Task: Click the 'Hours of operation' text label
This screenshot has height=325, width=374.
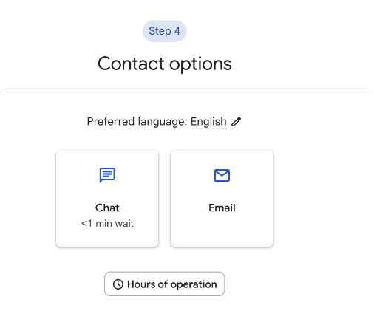Action: [x=172, y=284]
